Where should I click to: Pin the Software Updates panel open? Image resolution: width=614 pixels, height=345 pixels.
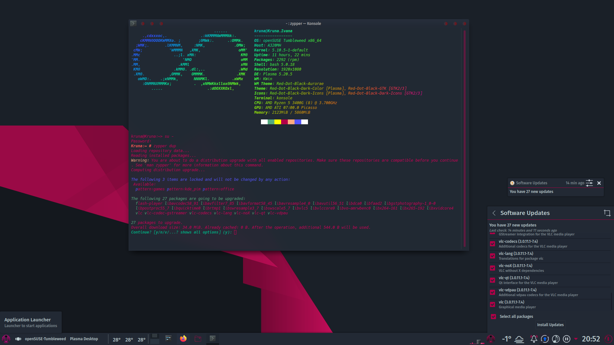(x=607, y=213)
